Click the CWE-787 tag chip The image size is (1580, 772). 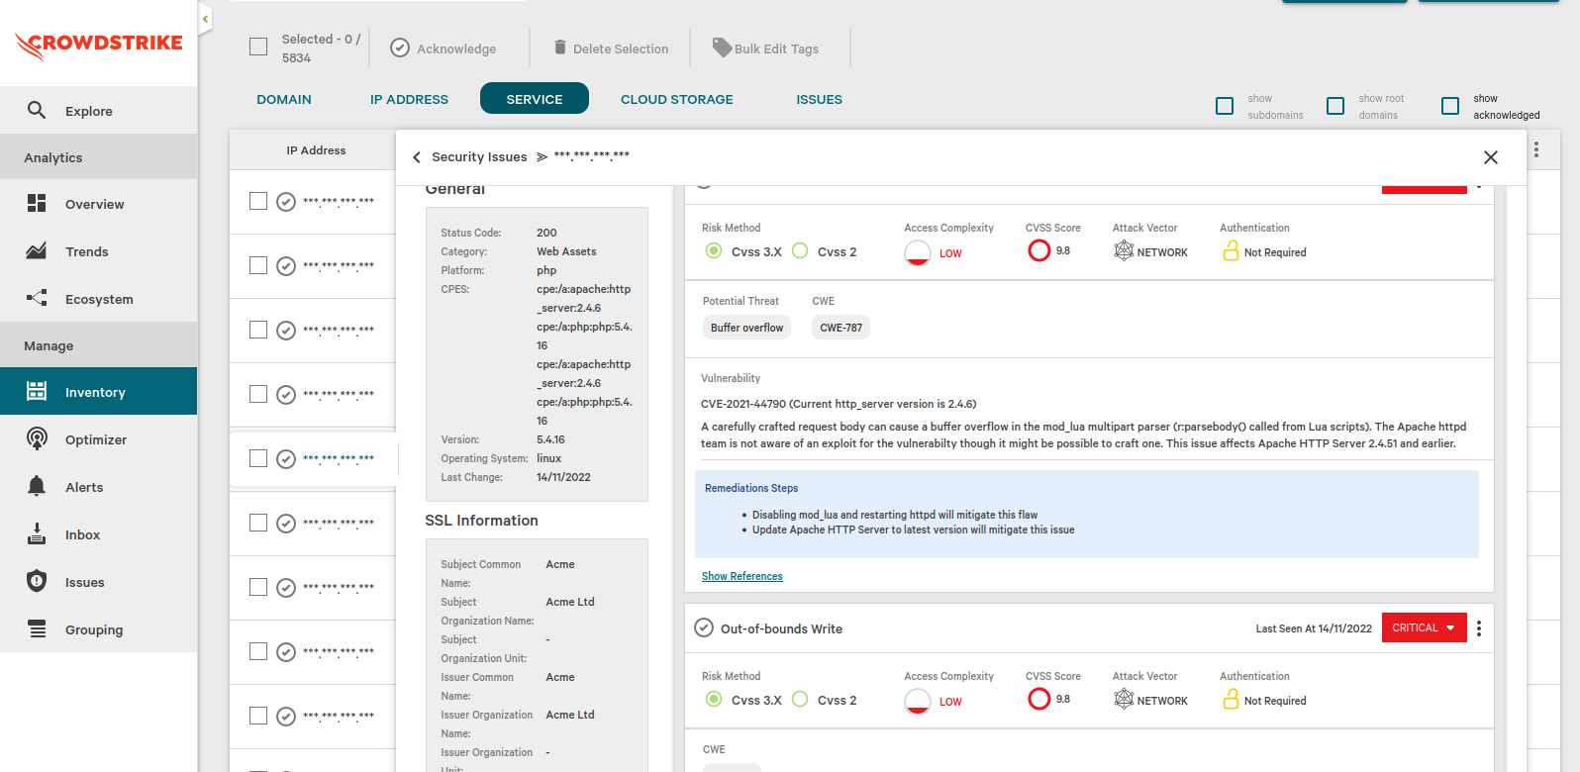pos(840,328)
